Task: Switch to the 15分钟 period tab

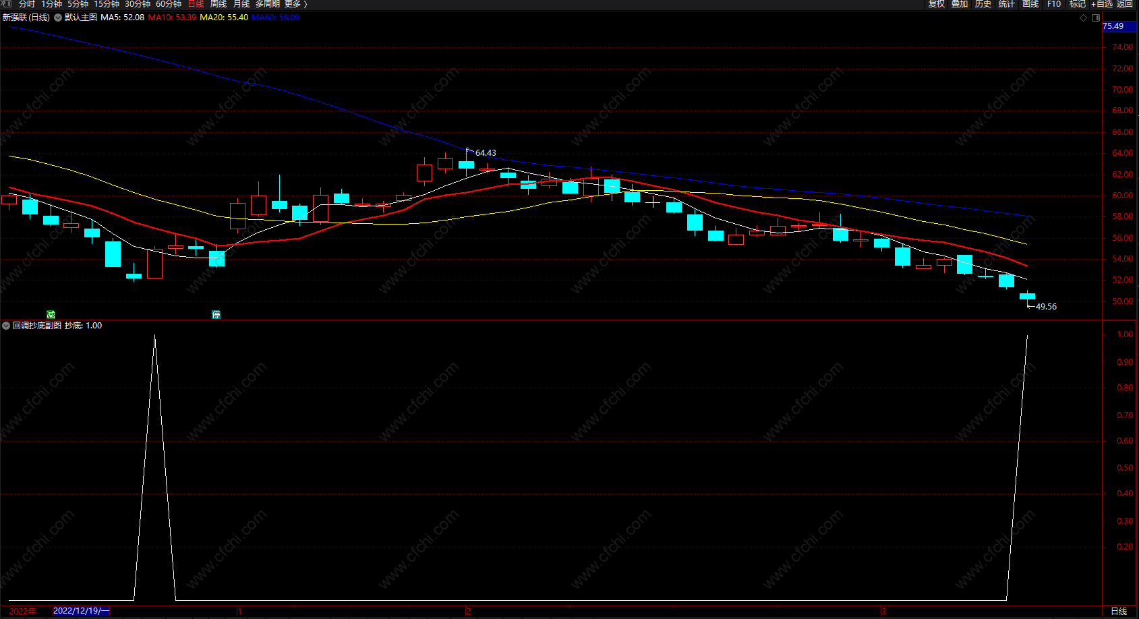Action: pos(107,4)
